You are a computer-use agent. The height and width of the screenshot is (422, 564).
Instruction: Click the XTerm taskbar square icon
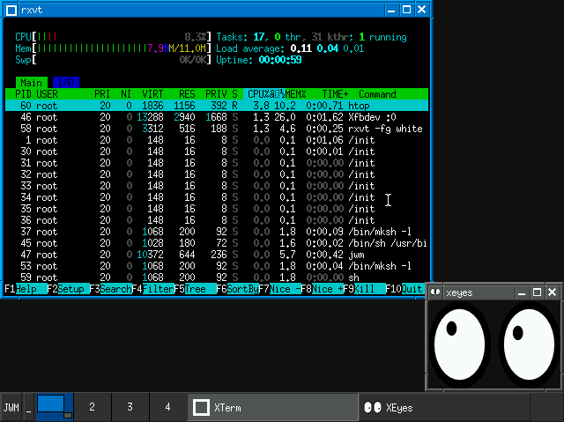pos(201,408)
